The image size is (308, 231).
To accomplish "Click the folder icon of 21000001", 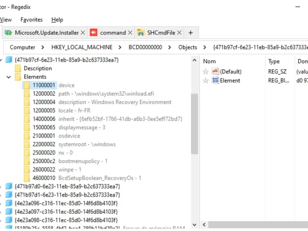I will pos(27,136).
